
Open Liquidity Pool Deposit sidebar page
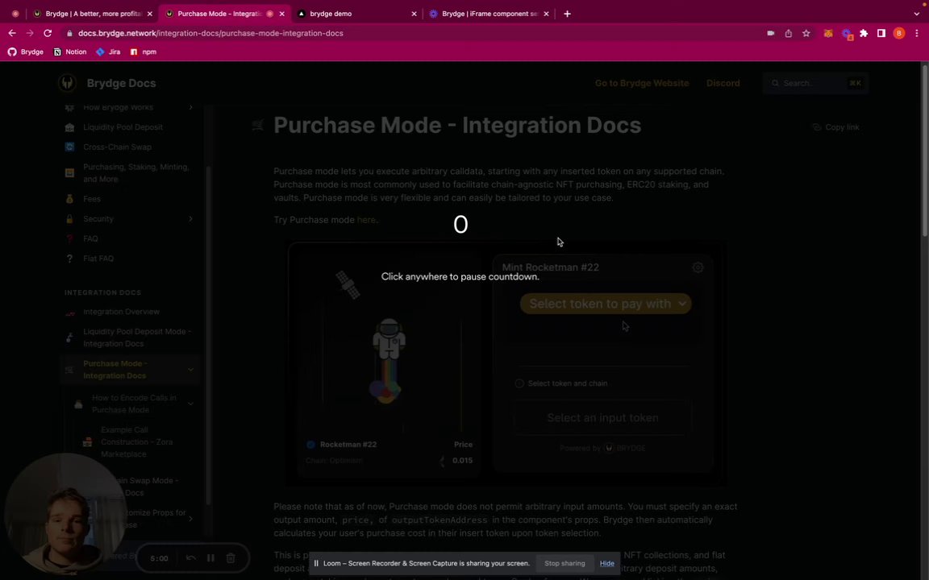pyautogui.click(x=123, y=127)
